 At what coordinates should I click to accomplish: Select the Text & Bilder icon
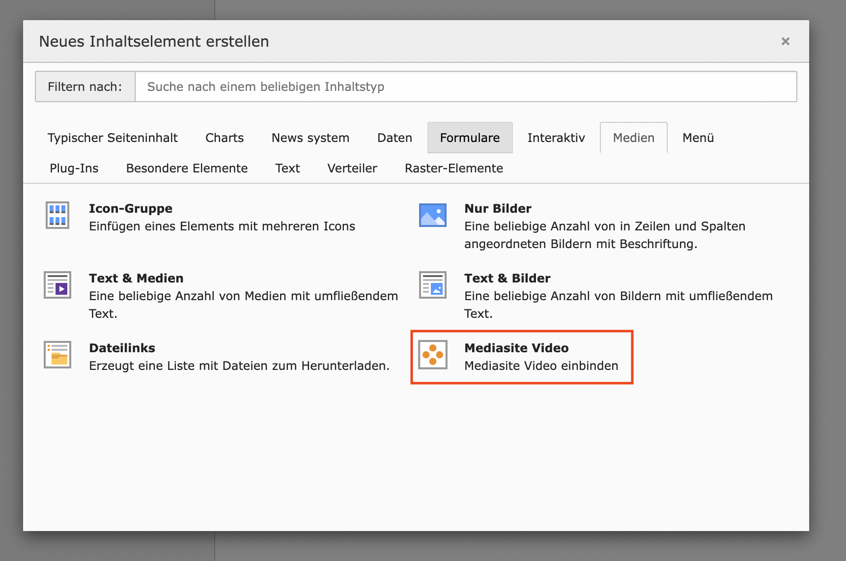point(432,285)
